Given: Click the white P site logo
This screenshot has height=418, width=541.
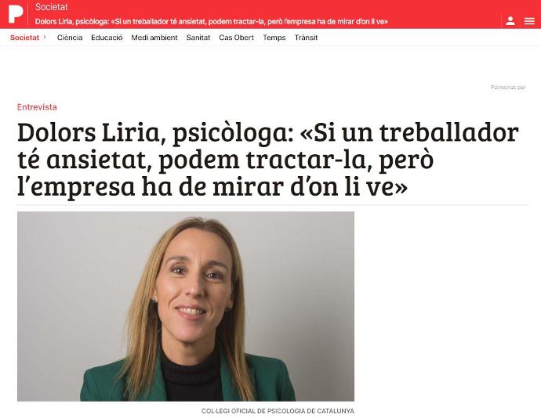Looking at the screenshot, I should coord(16,14).
